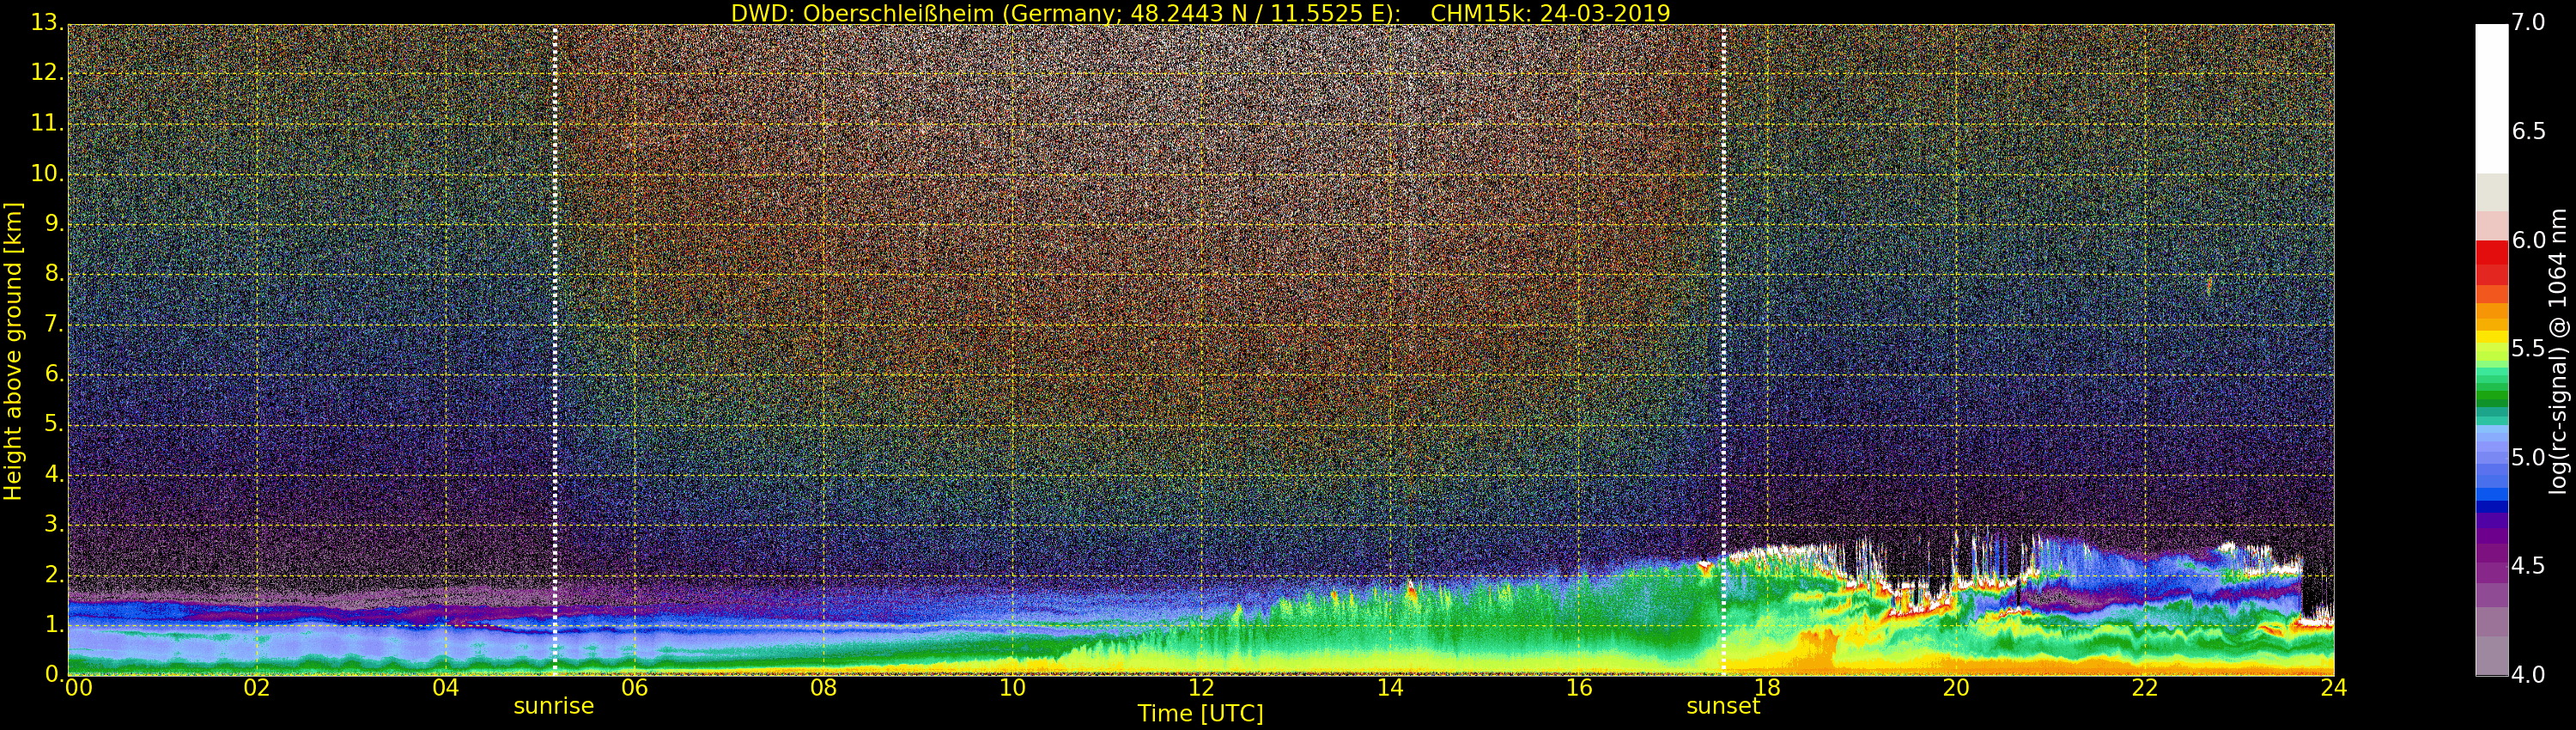
Task: Click the '6.0' colorbar tick value
Action: [x=2529, y=240]
